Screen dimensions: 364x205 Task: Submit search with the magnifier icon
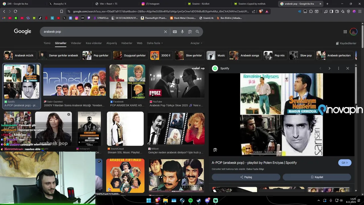[197, 32]
